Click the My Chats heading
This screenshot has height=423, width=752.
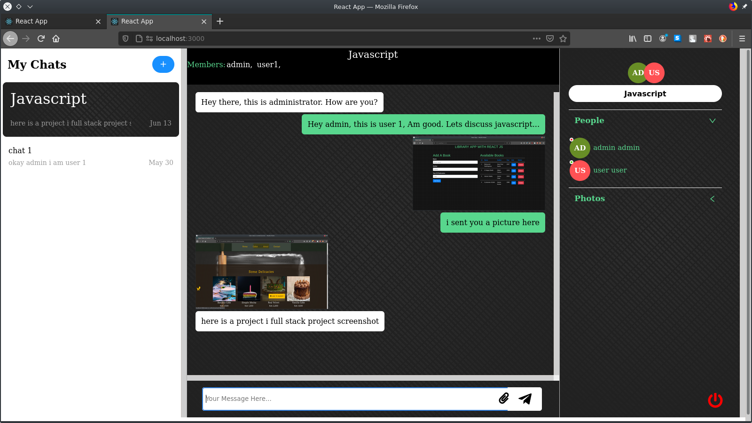(x=37, y=64)
